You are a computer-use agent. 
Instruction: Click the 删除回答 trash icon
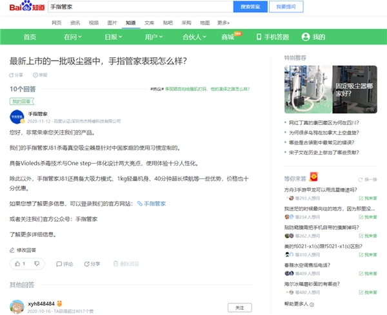[115, 263]
